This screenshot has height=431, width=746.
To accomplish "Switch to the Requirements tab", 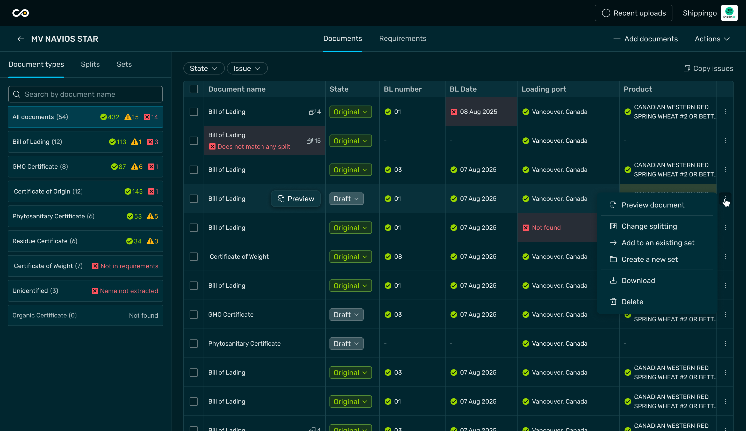I will tap(402, 39).
